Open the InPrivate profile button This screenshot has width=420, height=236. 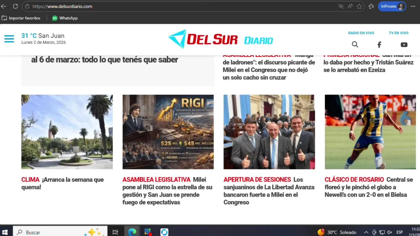point(392,6)
